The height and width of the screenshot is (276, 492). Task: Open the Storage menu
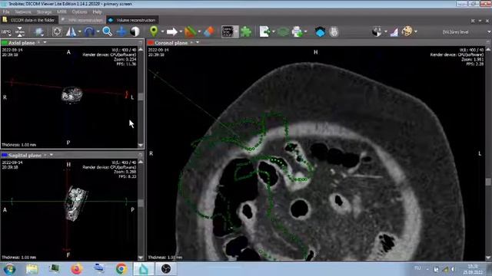point(45,12)
